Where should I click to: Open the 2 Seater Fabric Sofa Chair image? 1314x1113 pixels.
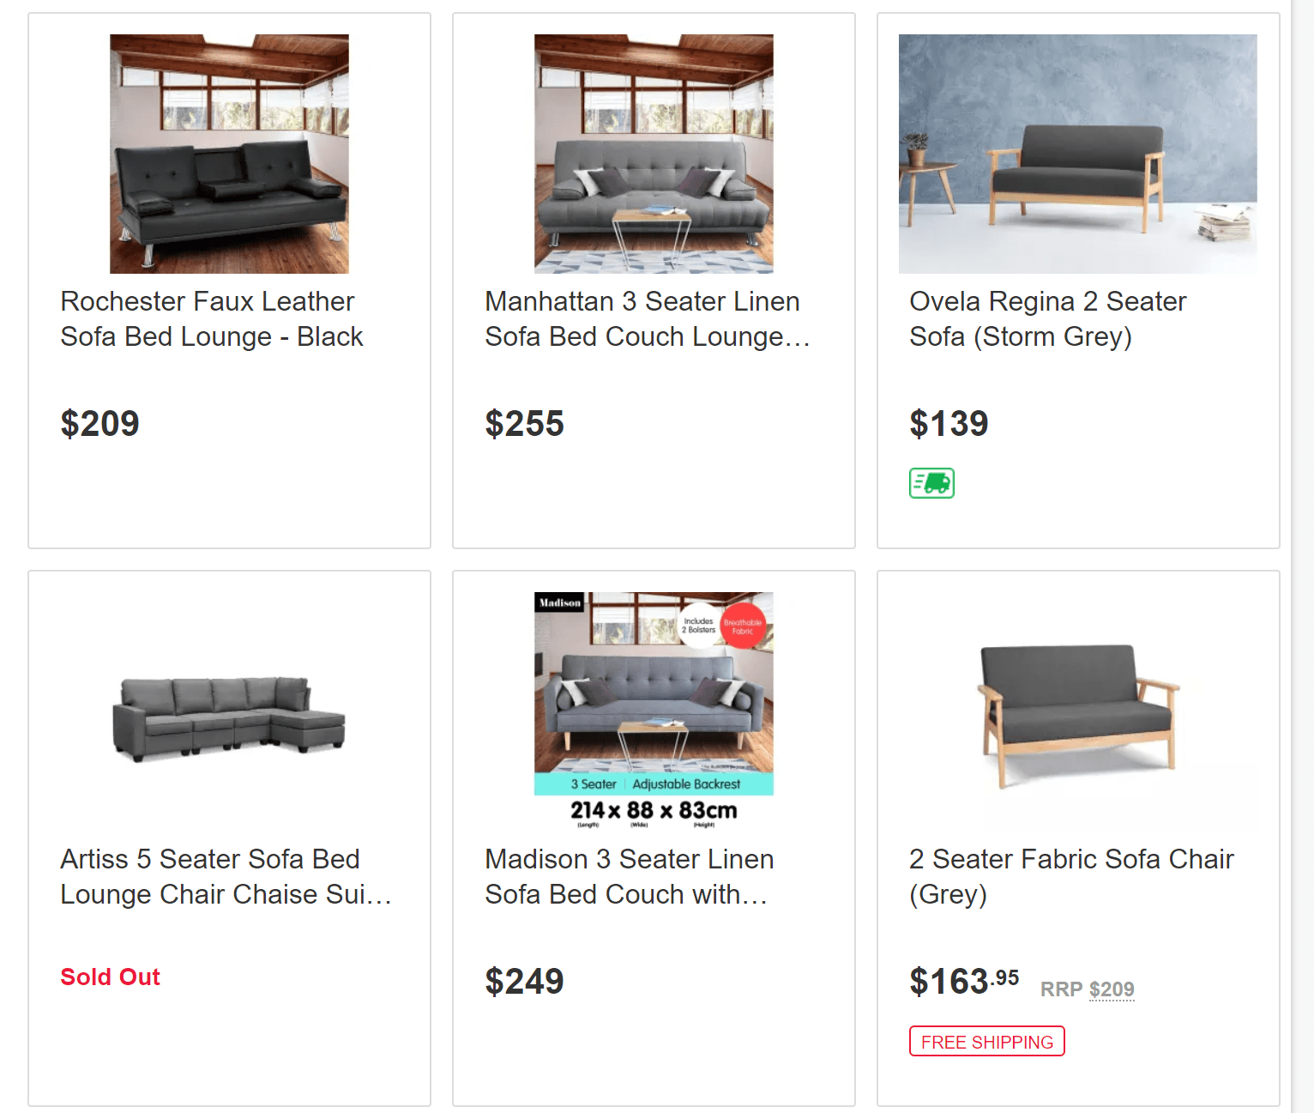(x=1077, y=711)
